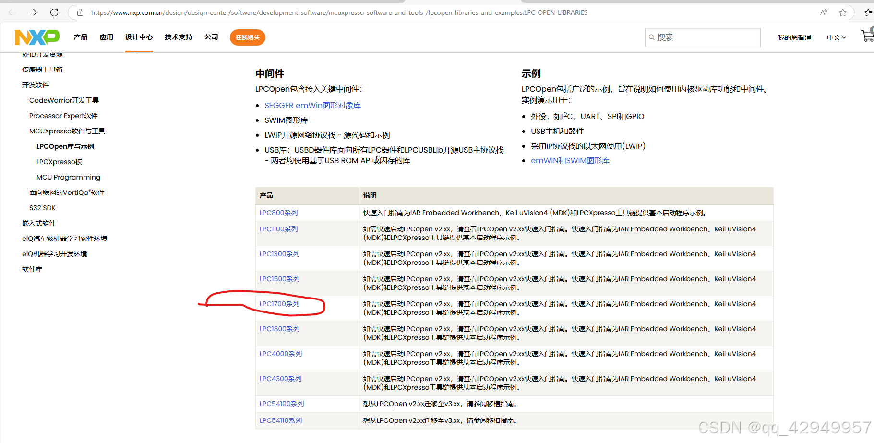Open the LPC1100系列 link
The image size is (874, 443).
tap(279, 229)
